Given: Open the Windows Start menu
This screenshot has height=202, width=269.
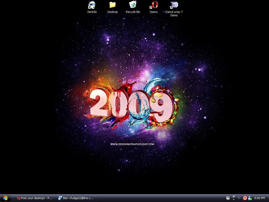Looking at the screenshot, I should 6,198.
